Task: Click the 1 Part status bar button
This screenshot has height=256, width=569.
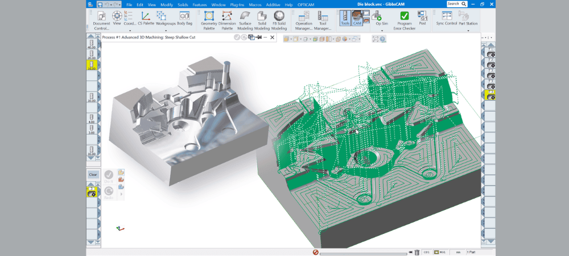Action: (480, 252)
